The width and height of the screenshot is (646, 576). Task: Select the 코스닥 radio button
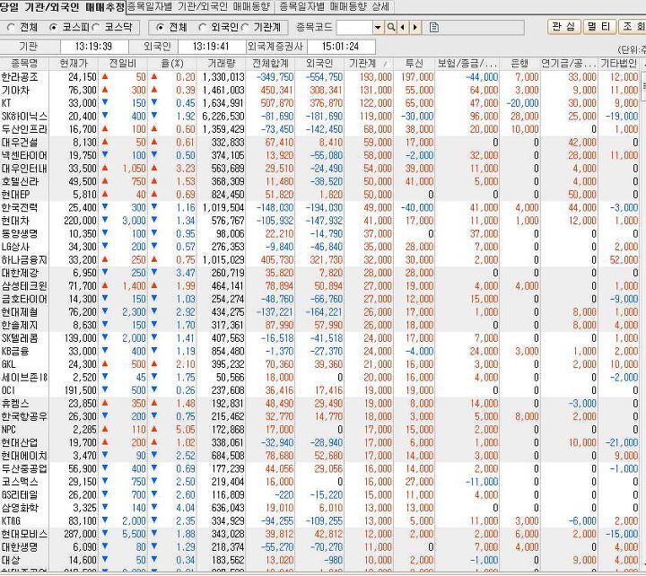(x=96, y=28)
